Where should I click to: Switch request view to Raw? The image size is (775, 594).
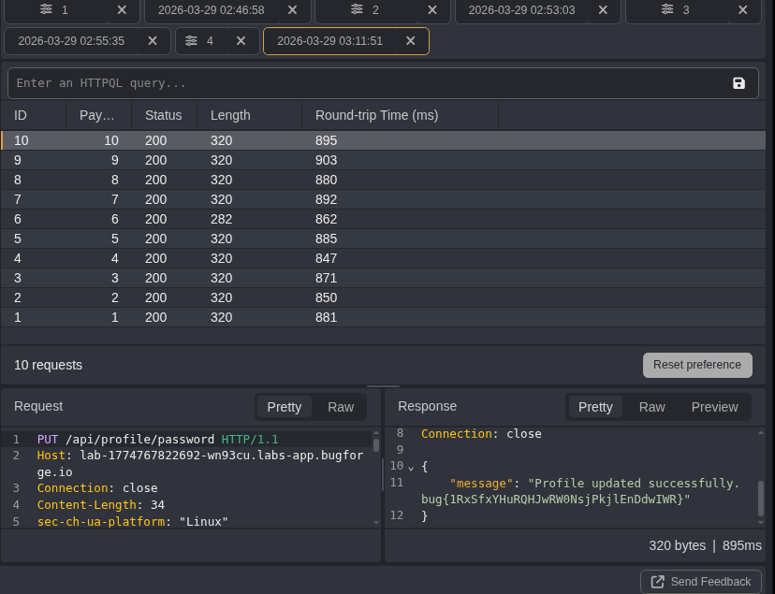tap(341, 407)
